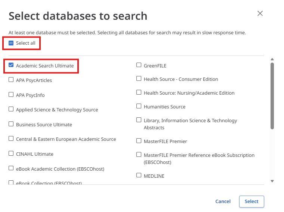Toggle the Select all checkbox
This screenshot has width=284, height=212.
click(11, 43)
